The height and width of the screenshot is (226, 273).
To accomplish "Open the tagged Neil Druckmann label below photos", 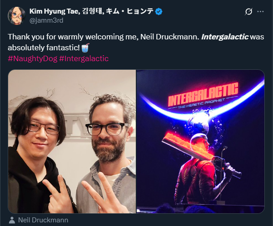I will point(43,220).
